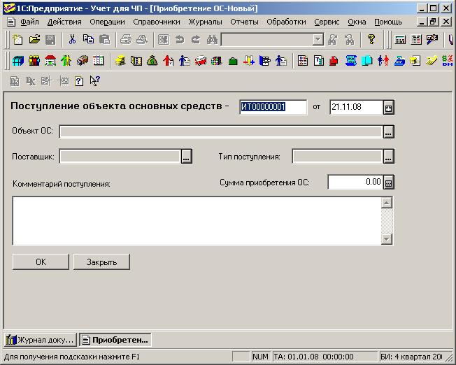Click the binoculars Find icon

[213, 40]
